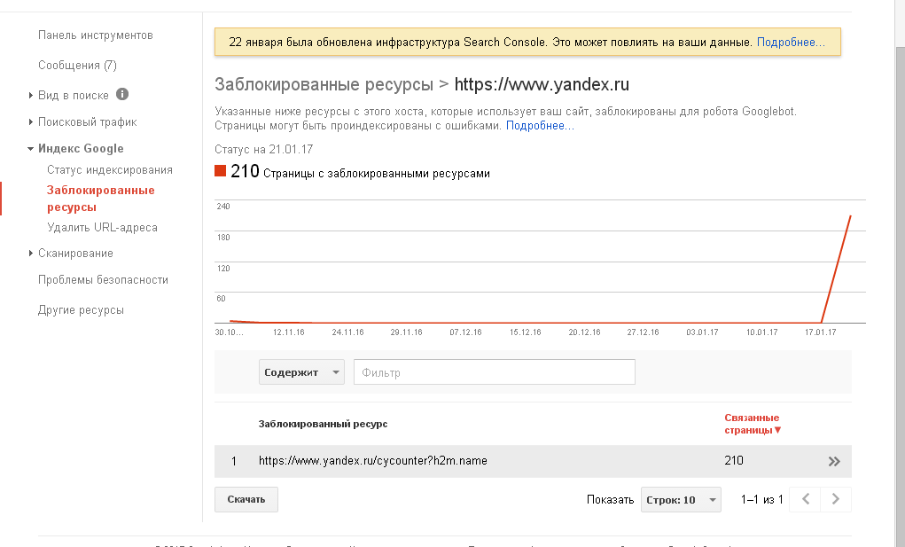Sort by Связанные страницы column
The height and width of the screenshot is (547, 905).
tap(753, 424)
